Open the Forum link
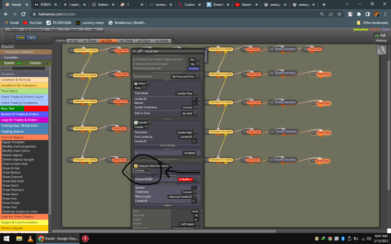391x244 pixels. [385, 29]
